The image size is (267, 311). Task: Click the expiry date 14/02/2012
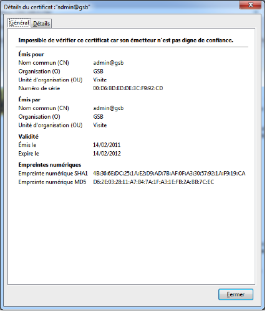107,154
